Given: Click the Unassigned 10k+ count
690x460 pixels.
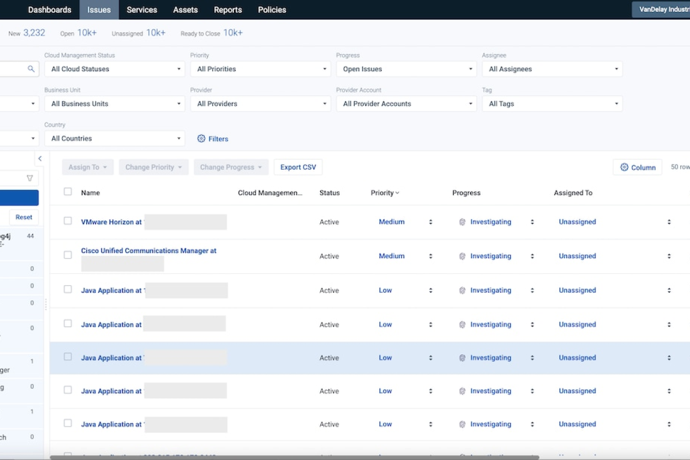Looking at the screenshot, I should [x=139, y=33].
